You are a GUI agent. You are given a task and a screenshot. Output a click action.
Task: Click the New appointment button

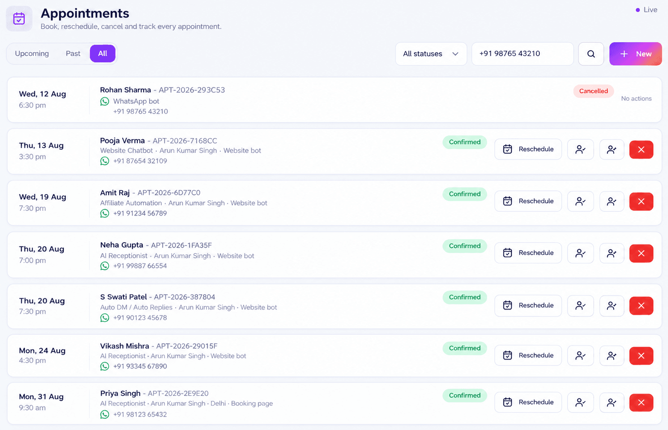coord(635,54)
